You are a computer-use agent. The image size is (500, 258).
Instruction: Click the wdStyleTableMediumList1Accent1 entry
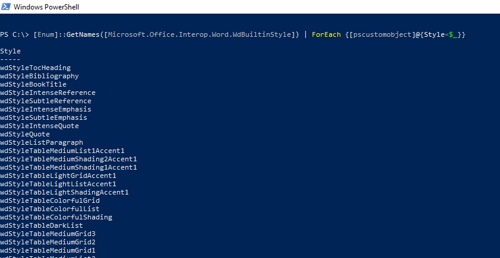click(x=62, y=151)
